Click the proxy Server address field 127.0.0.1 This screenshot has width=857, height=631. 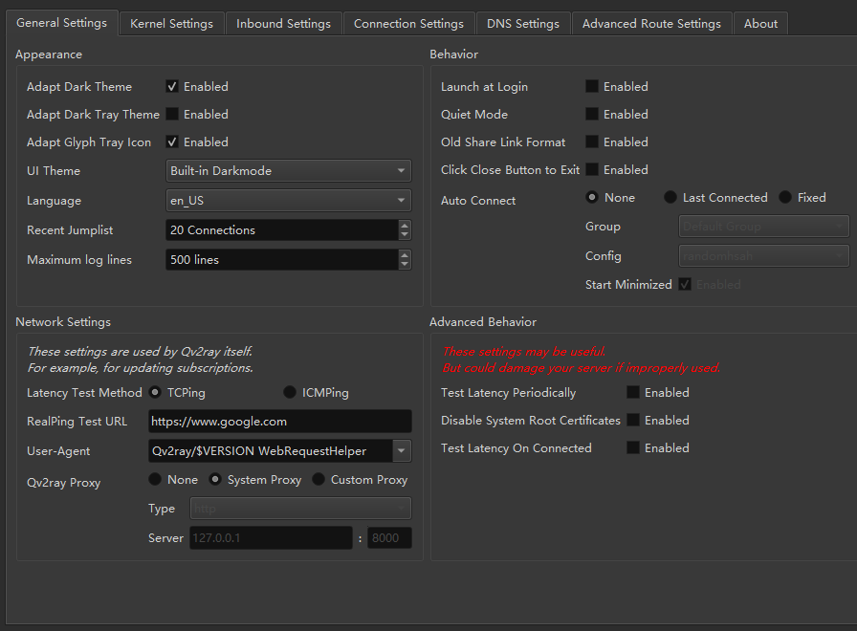click(x=271, y=537)
